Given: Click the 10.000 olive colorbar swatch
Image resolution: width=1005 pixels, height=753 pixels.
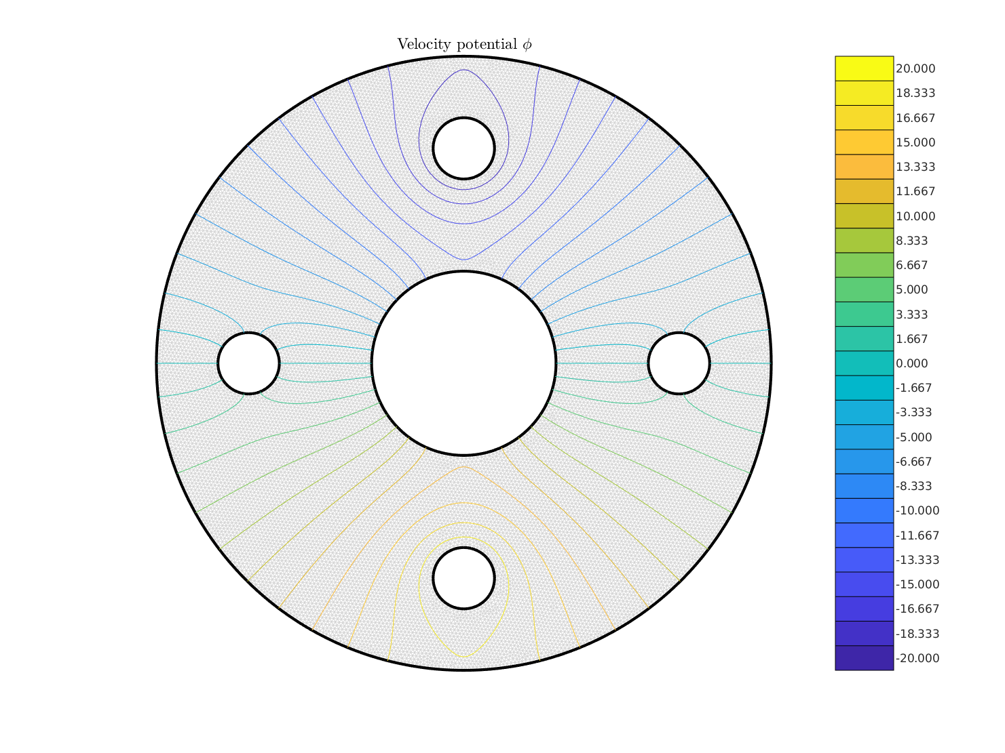Looking at the screenshot, I should tap(864, 216).
